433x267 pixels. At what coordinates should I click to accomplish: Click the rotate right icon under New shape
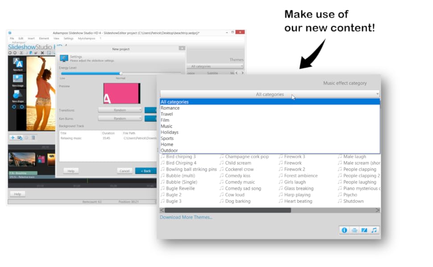point(22,107)
